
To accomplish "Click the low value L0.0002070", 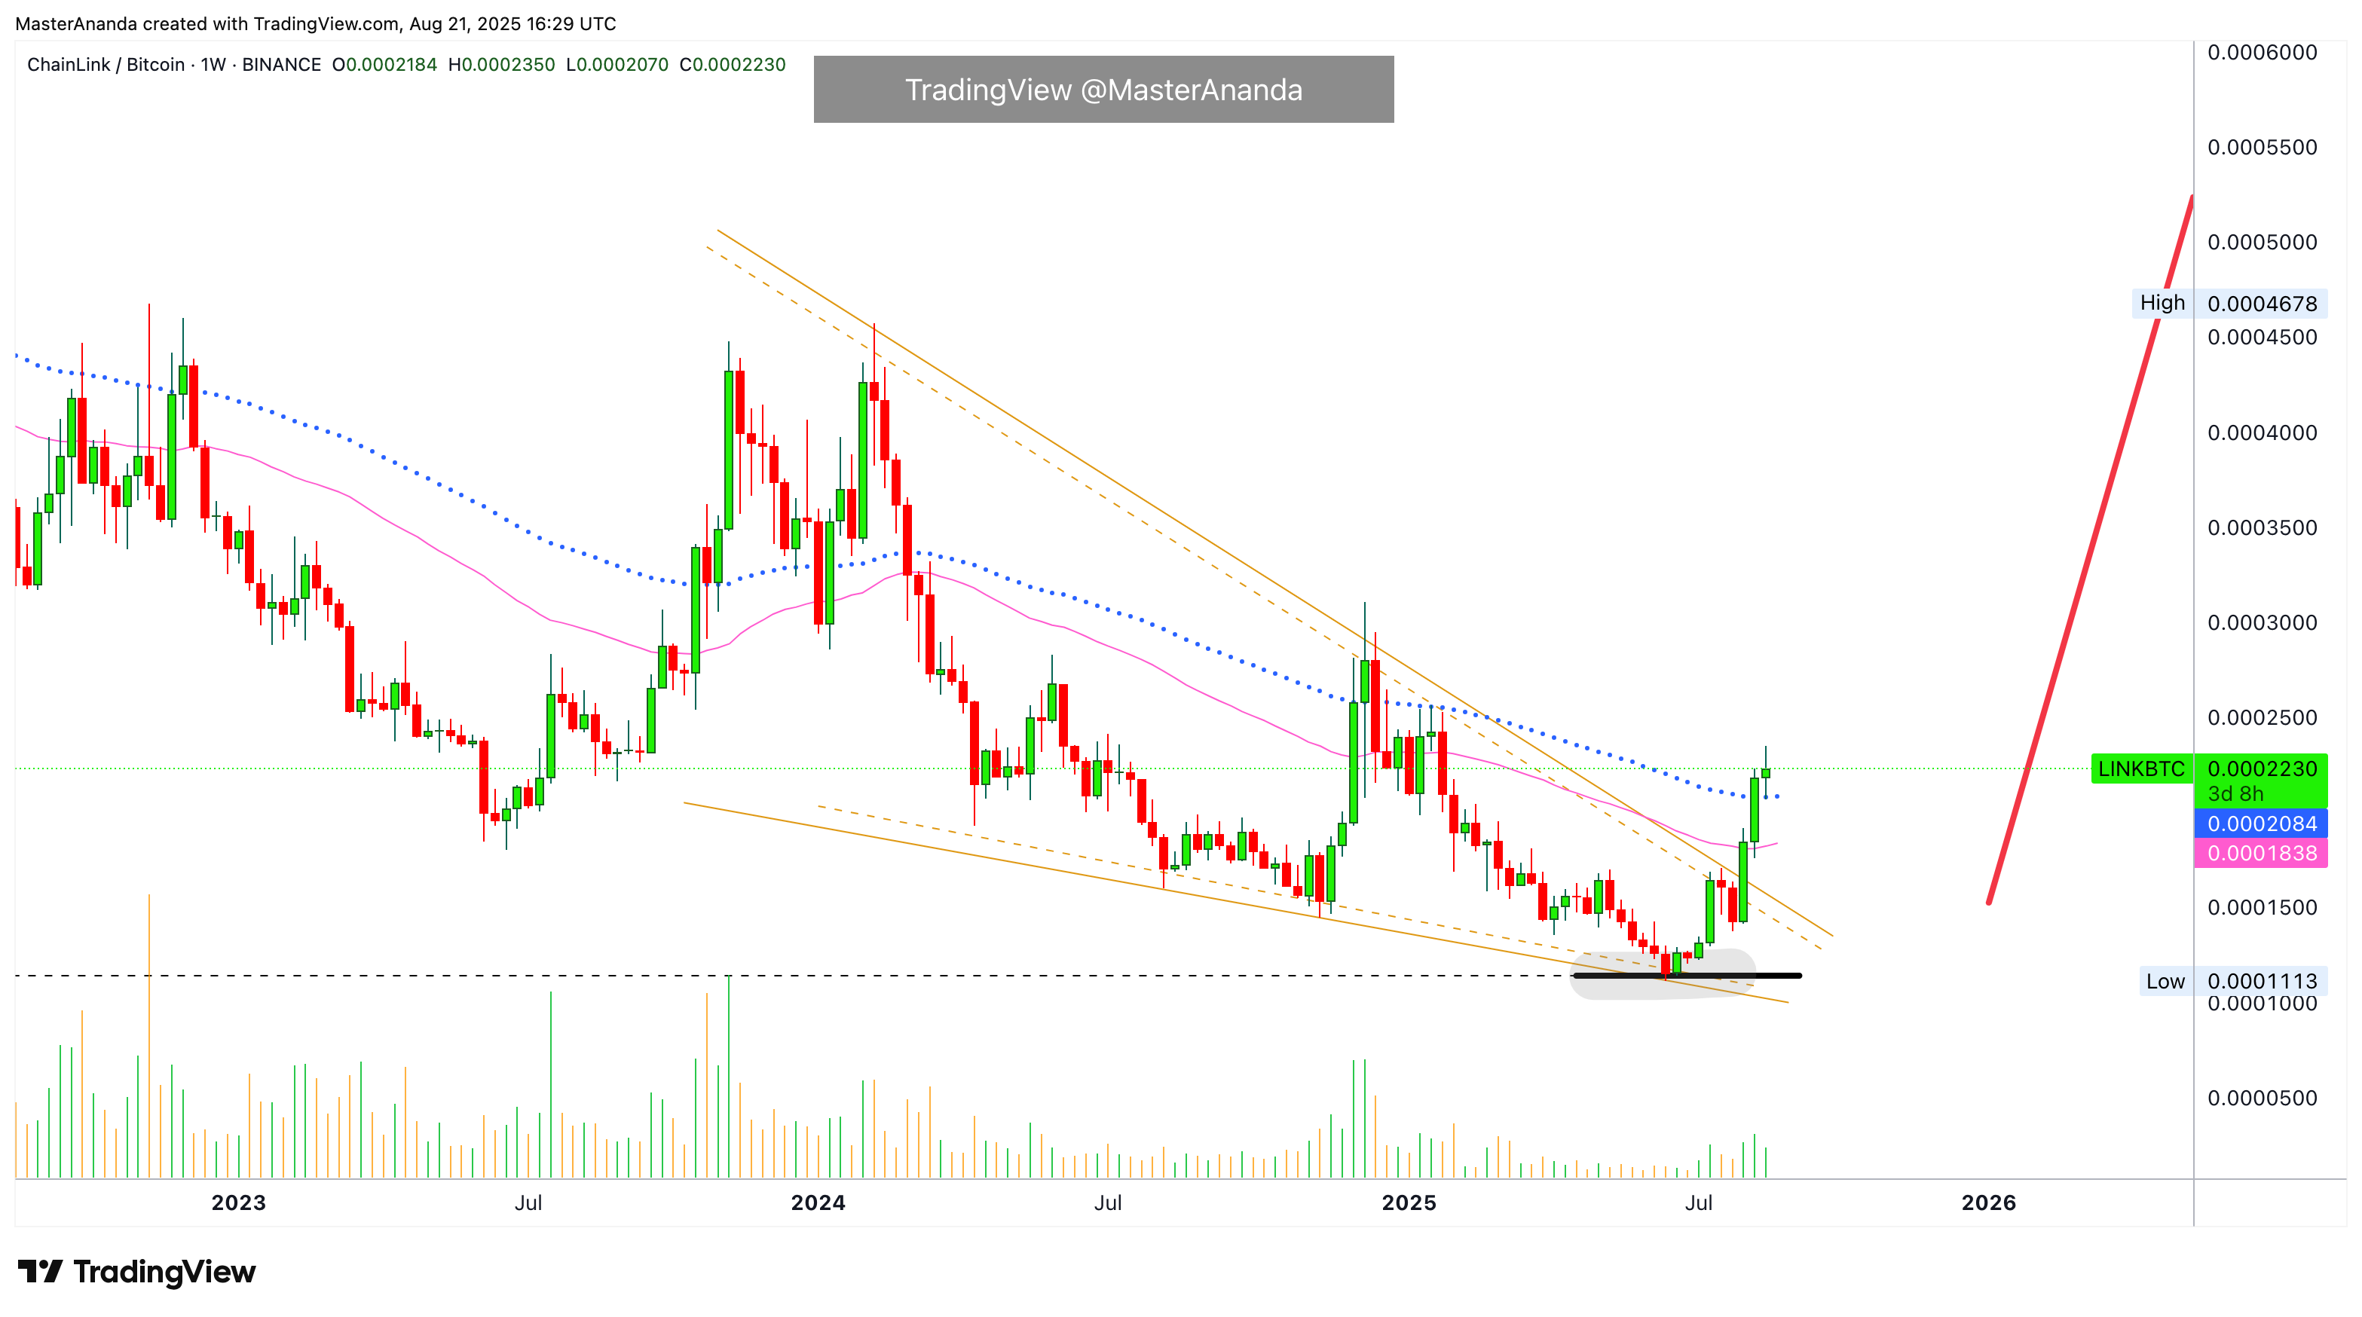I will click(617, 65).
